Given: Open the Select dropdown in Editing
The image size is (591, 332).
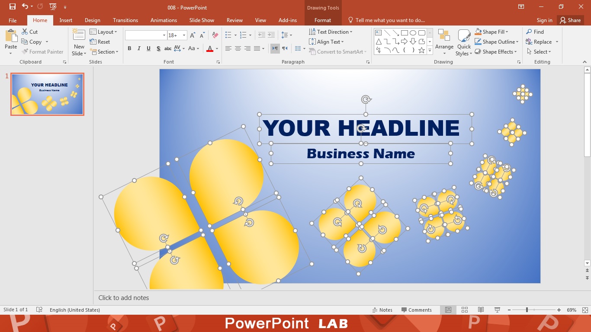Looking at the screenshot, I should coord(539,52).
